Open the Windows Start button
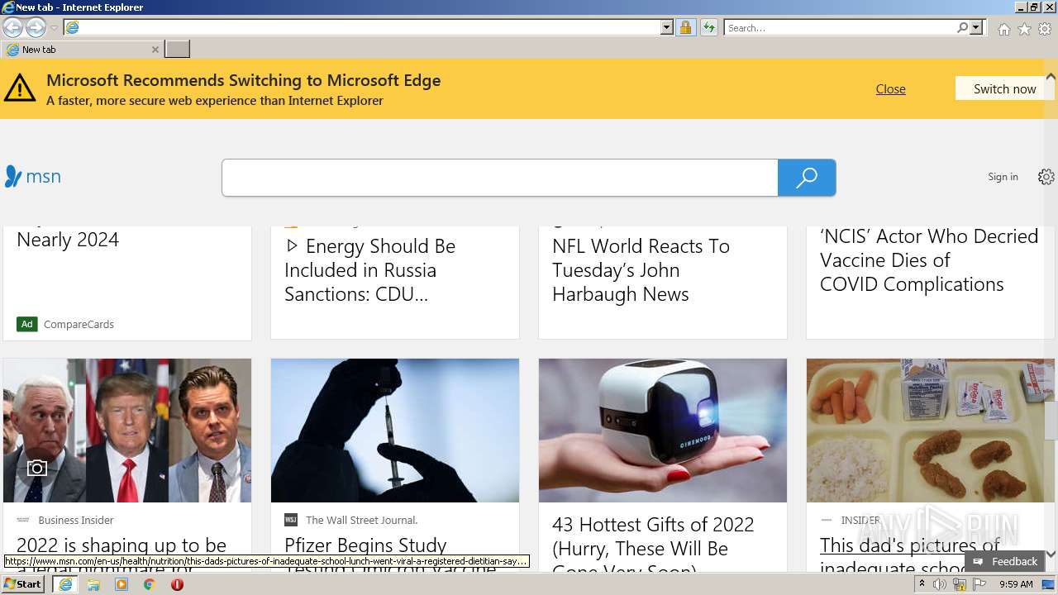This screenshot has height=595, width=1058. click(x=22, y=584)
